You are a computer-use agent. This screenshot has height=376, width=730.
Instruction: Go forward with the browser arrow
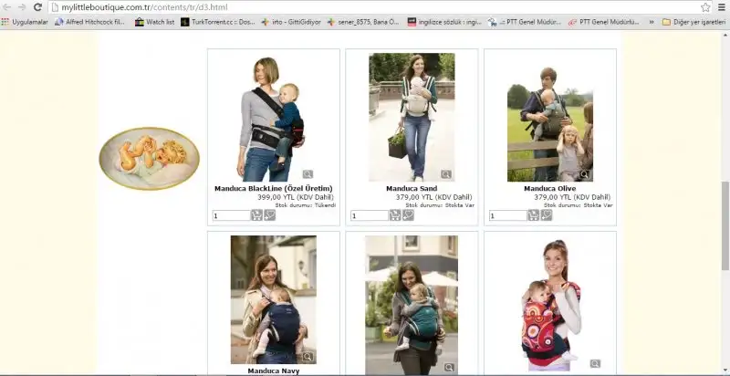pyautogui.click(x=22, y=7)
